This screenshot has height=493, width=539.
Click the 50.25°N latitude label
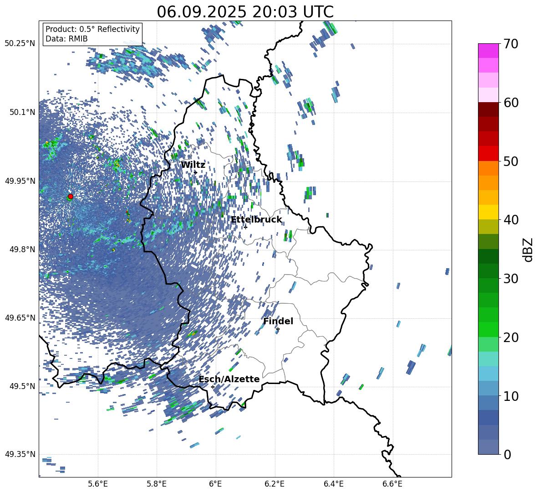click(20, 44)
